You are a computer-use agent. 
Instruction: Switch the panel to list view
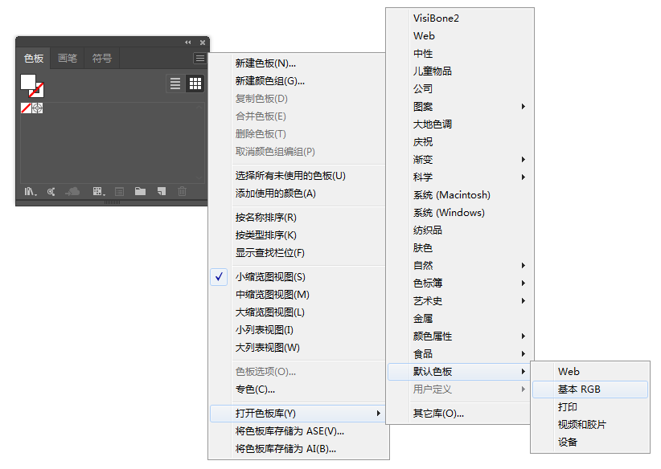tap(175, 84)
